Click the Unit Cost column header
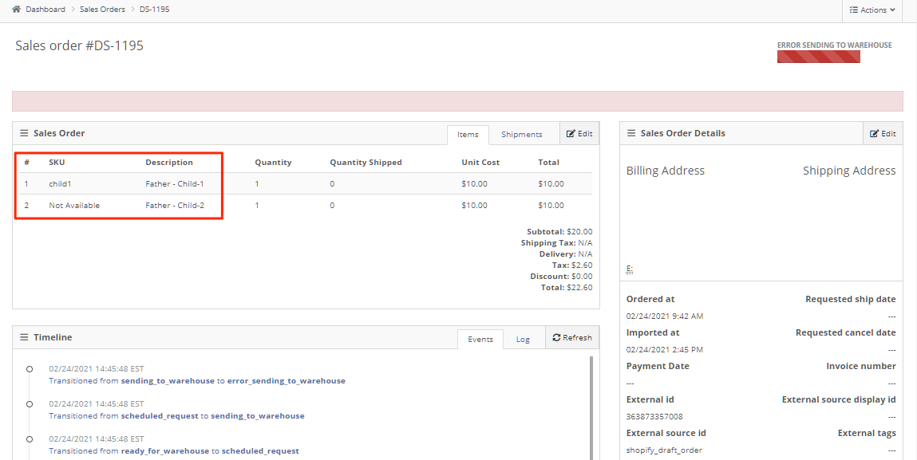Image resolution: width=917 pixels, height=460 pixels. (480, 163)
